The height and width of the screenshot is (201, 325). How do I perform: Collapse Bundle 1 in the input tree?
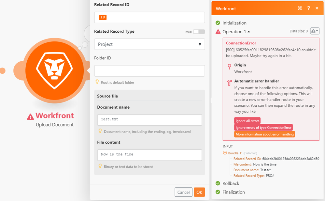(225, 153)
